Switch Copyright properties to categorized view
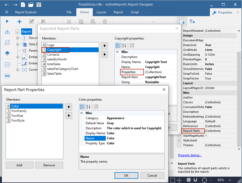This screenshot has height=183, width=242. pyautogui.click(x=118, y=46)
